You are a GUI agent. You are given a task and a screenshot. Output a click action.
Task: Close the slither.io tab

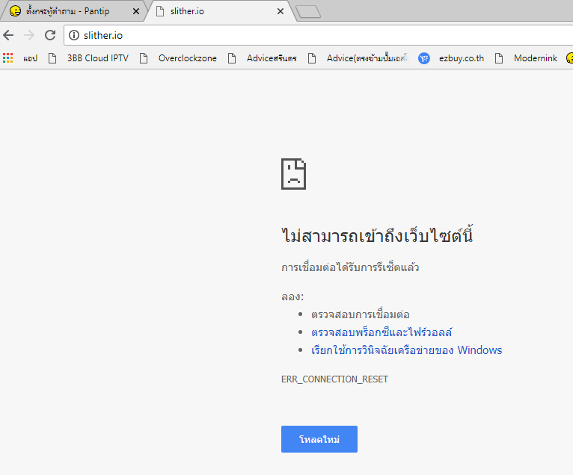coord(281,11)
